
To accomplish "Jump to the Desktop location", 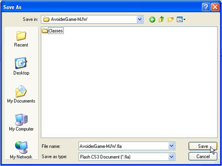I will click(21, 66).
